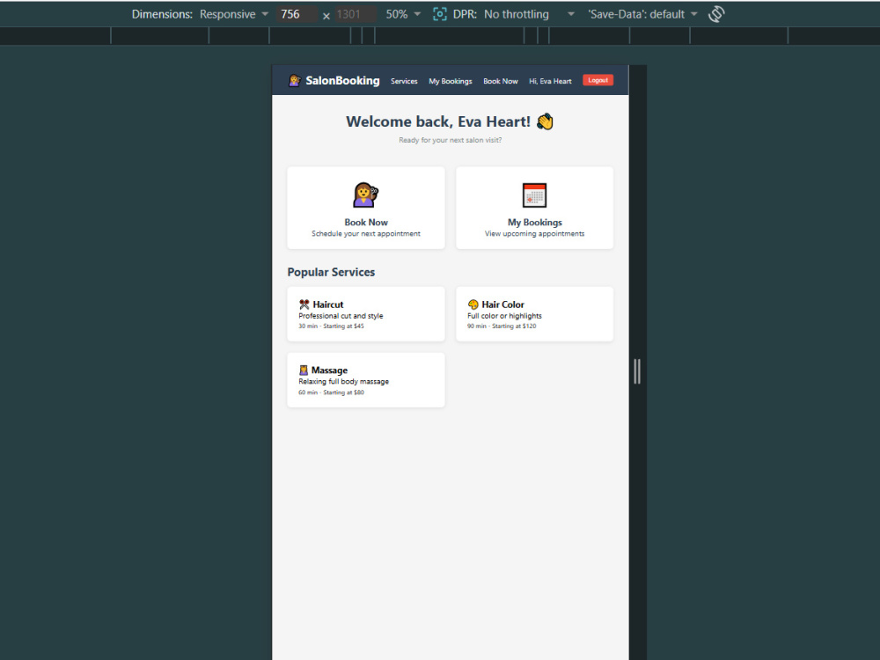Click "30 min · Starting at $45" text

(331, 326)
